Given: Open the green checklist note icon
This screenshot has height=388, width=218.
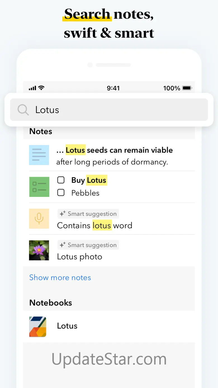Looking at the screenshot, I should (x=39, y=187).
